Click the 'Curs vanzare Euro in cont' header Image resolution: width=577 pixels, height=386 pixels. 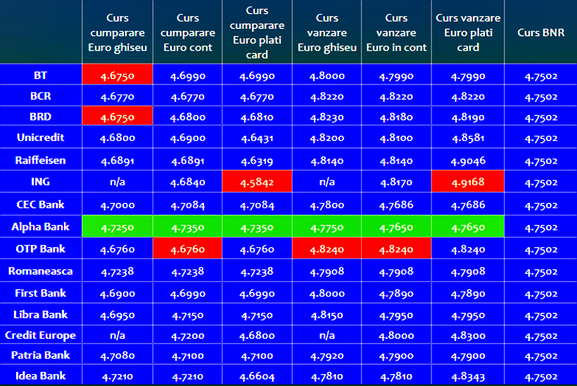point(396,33)
